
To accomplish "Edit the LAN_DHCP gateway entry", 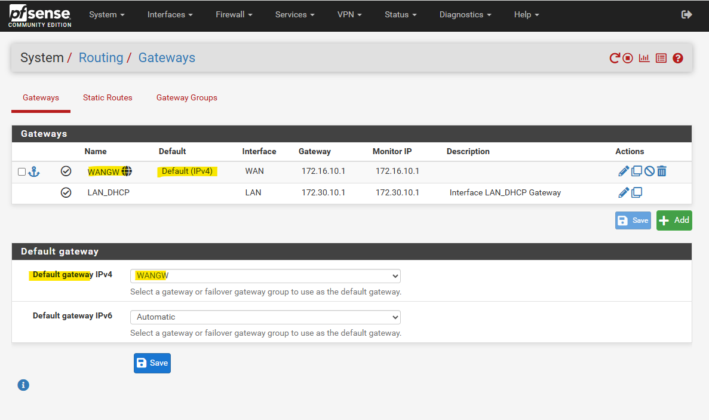I will tap(623, 192).
